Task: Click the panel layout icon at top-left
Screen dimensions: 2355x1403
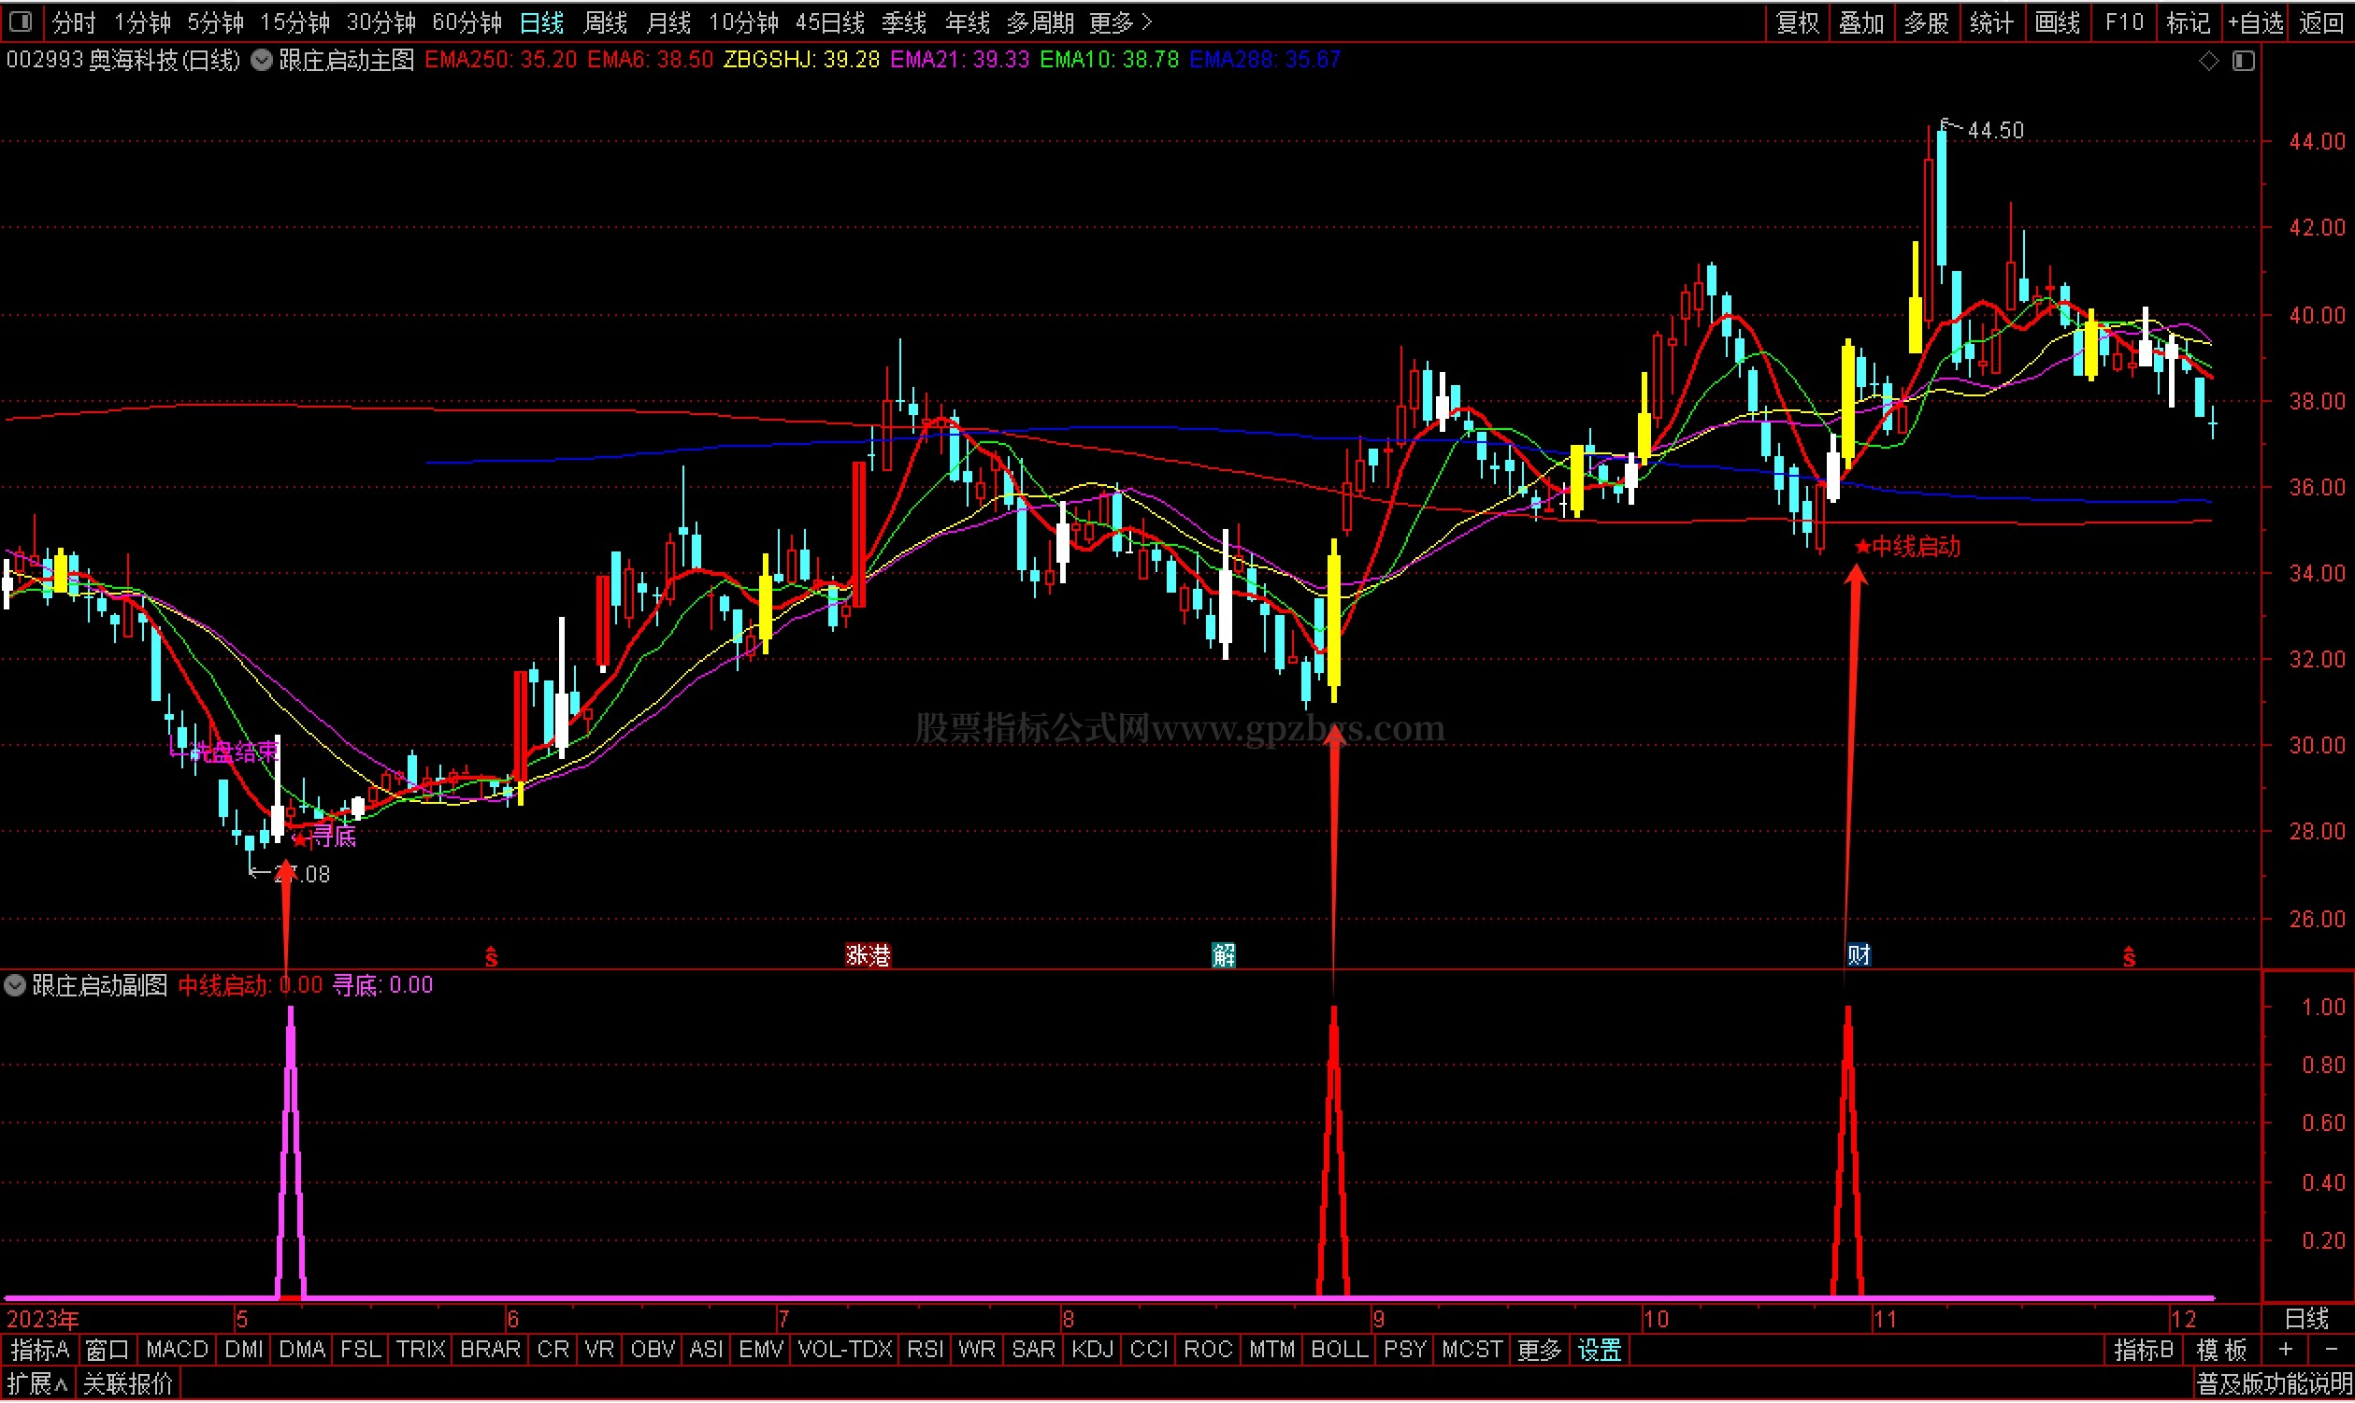Action: (x=21, y=21)
